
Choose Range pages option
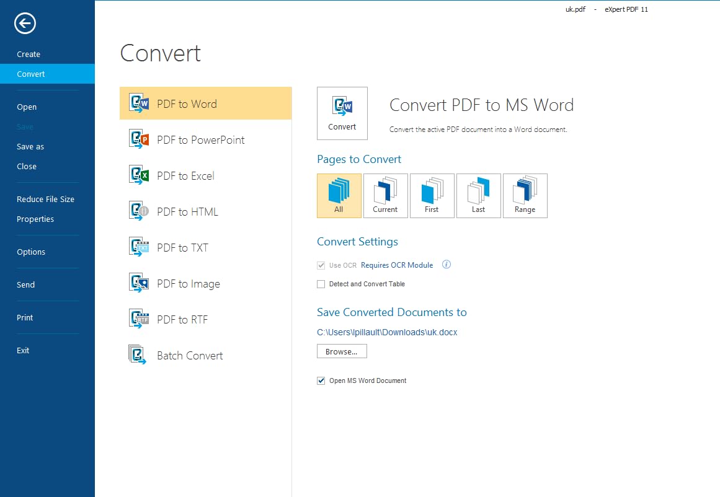525,196
